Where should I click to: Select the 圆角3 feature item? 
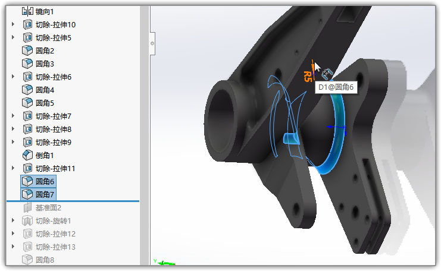click(45, 64)
